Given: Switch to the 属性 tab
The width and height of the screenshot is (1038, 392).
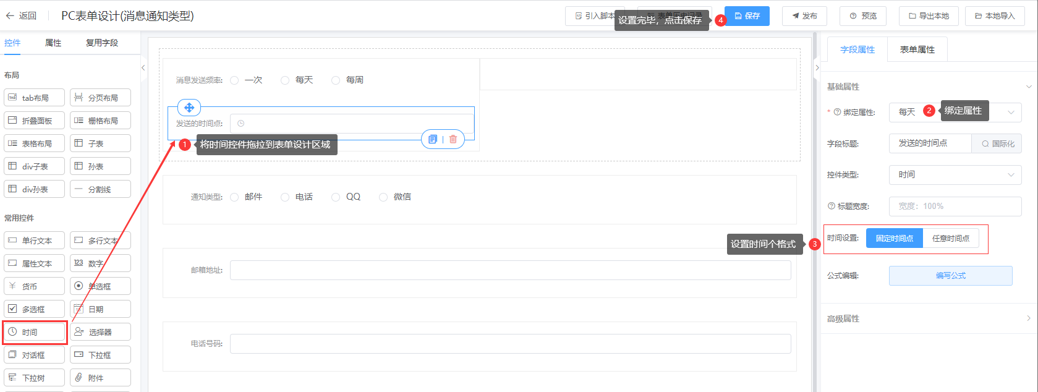Looking at the screenshot, I should [x=53, y=43].
